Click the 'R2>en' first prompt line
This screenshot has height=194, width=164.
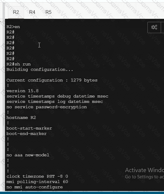coord(13,27)
